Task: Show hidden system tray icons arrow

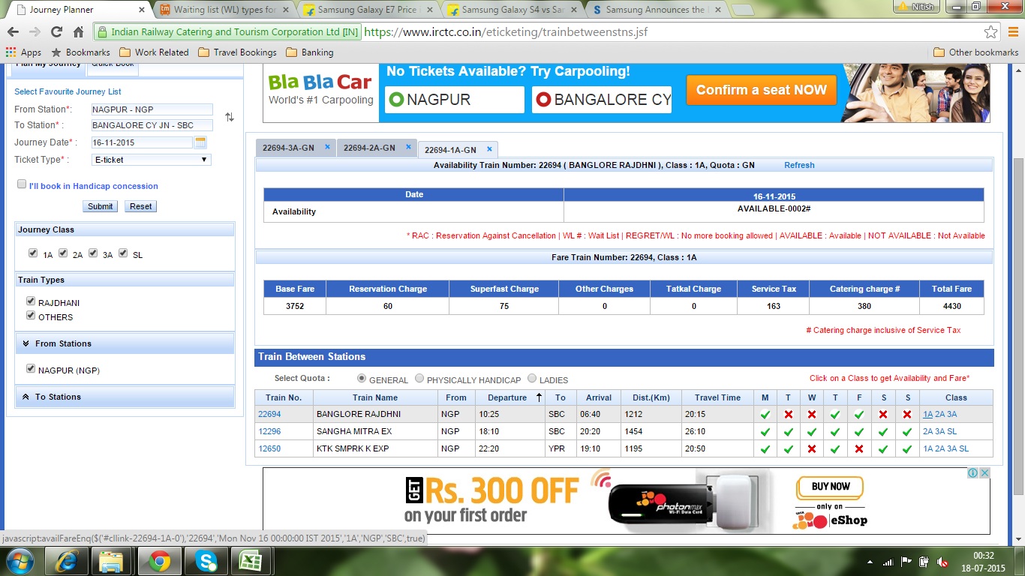Action: pos(870,562)
